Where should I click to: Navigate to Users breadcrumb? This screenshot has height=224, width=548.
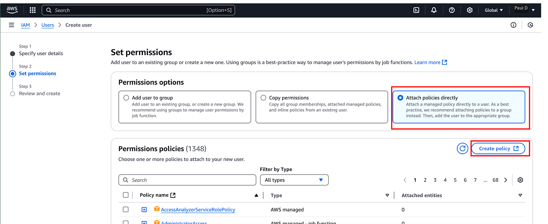tap(48, 25)
